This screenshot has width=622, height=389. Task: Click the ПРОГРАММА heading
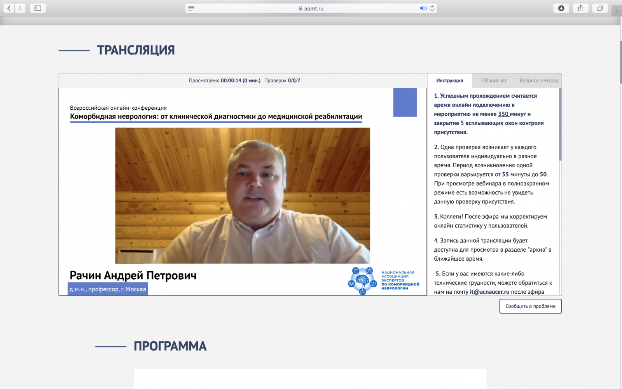click(170, 346)
